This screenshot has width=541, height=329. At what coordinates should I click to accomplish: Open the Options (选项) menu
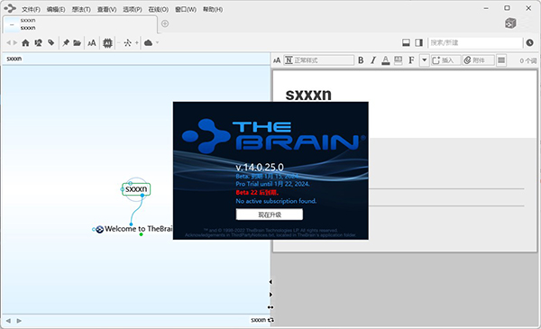[x=133, y=9]
